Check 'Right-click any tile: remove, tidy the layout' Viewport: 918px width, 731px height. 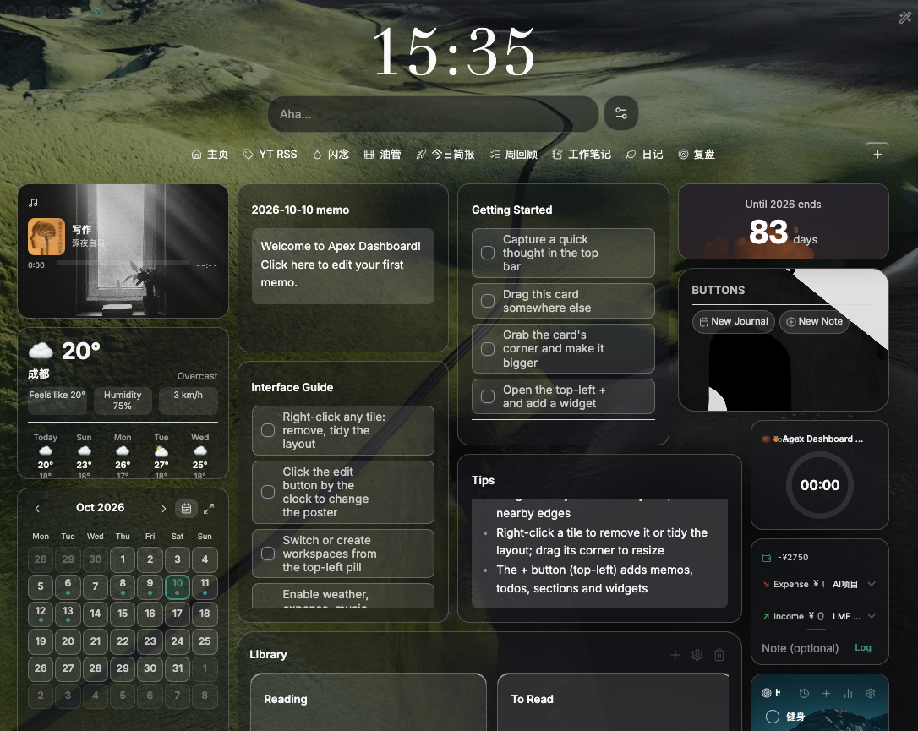pyautogui.click(x=268, y=430)
